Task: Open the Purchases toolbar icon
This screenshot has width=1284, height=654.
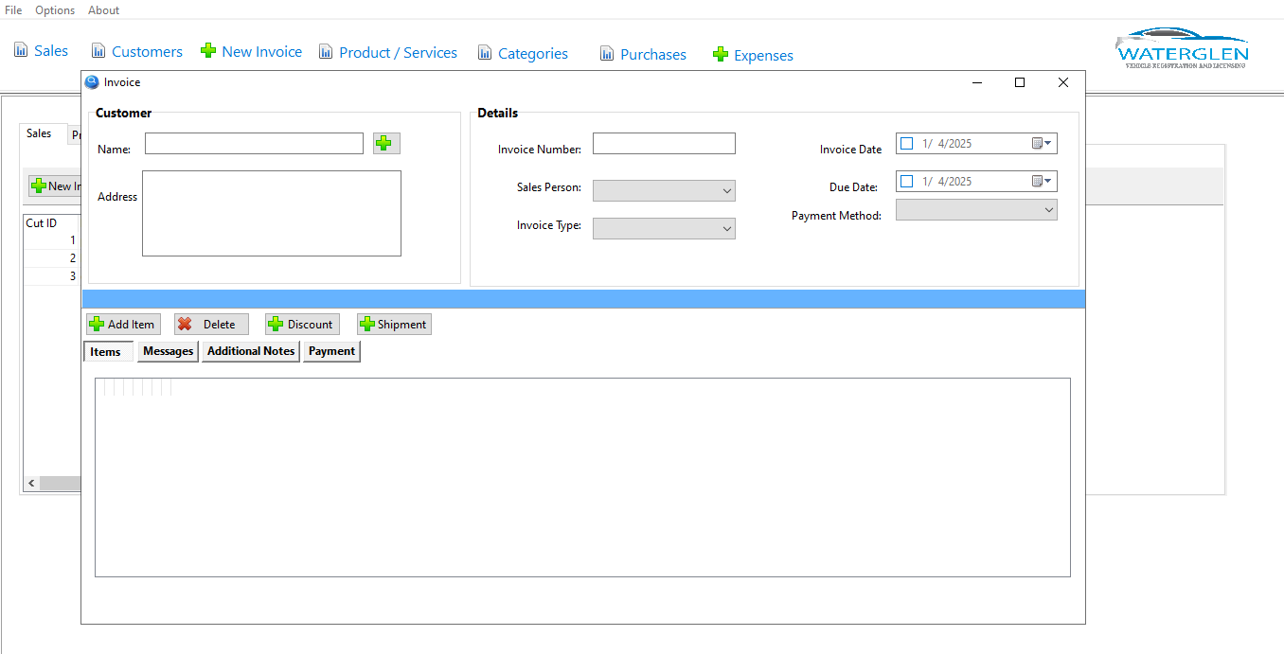Action: (x=607, y=54)
